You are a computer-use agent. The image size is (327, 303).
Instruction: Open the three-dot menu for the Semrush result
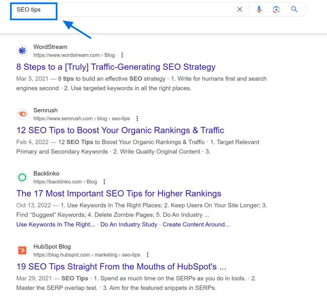(137, 118)
